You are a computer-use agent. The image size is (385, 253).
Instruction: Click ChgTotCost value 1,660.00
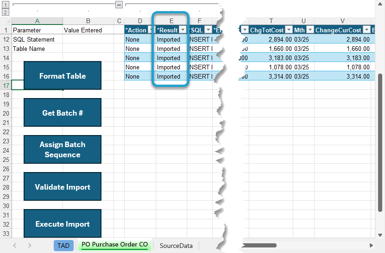coord(271,49)
